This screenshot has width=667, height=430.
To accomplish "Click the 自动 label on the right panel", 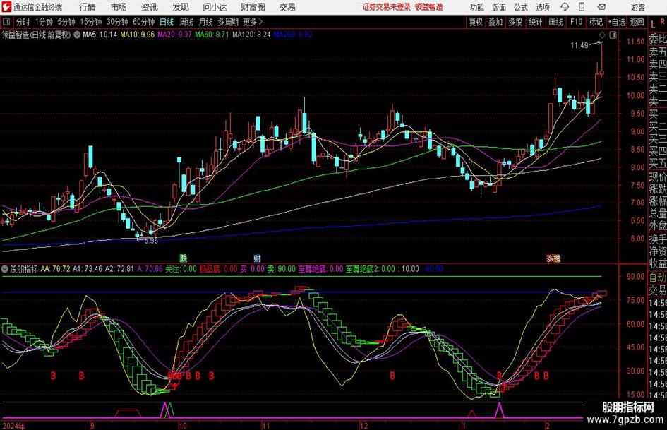I will click(658, 277).
